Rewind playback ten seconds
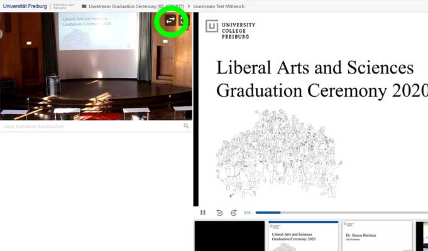Screen dimensions: 428x251 pos(219,213)
